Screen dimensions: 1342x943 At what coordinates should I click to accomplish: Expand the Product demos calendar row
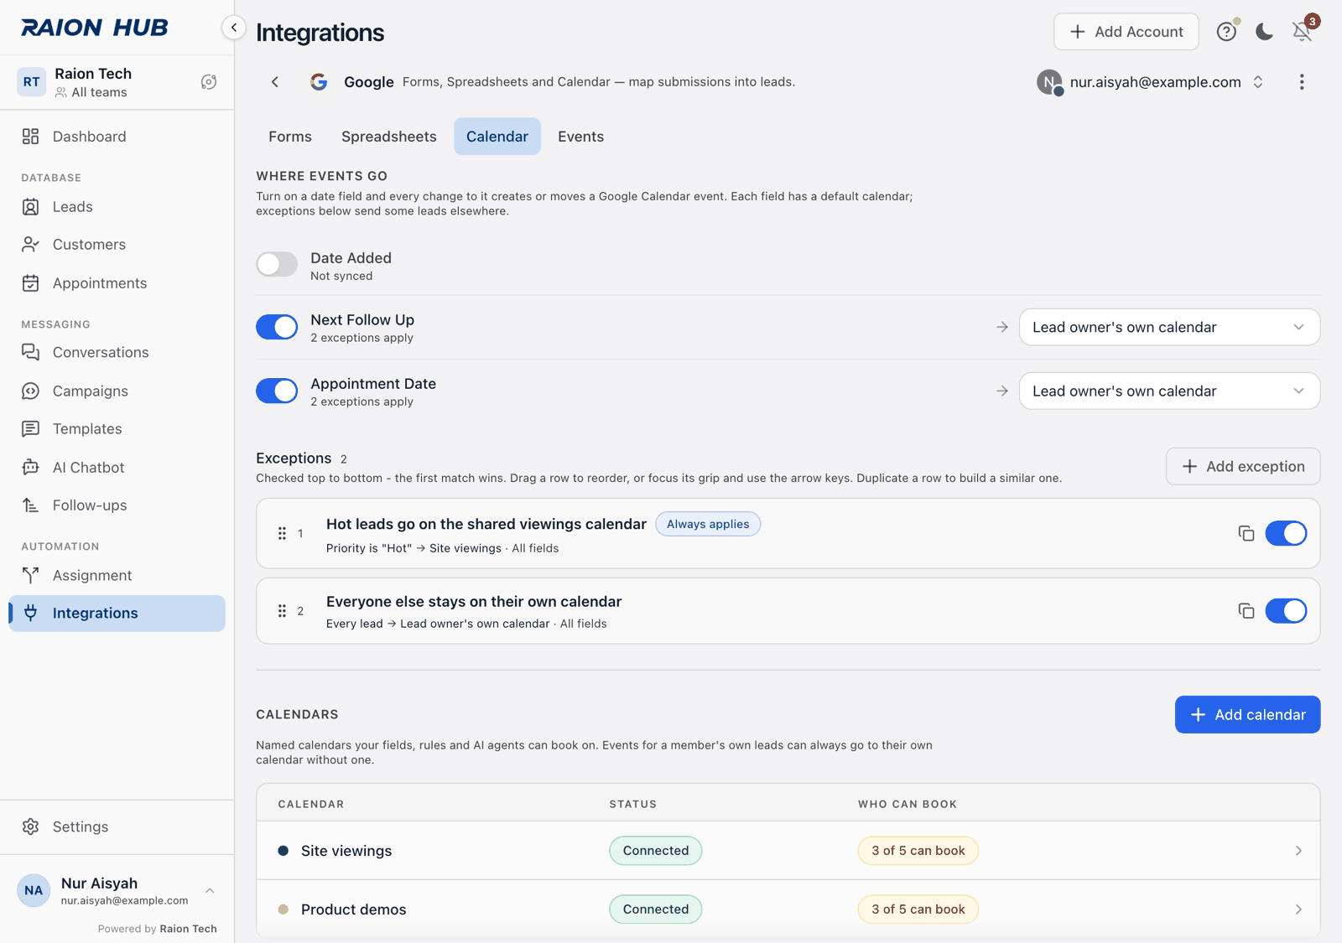pos(788,909)
